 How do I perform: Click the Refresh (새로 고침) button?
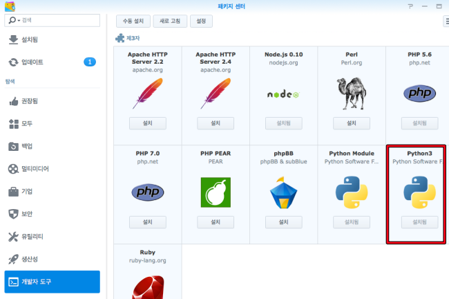[x=170, y=21]
